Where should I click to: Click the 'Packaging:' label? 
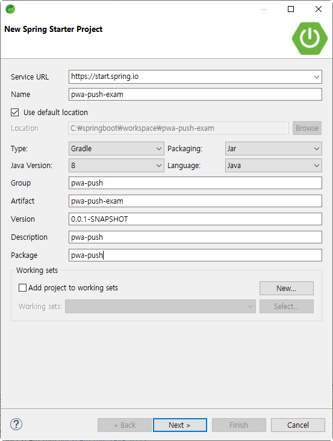click(x=185, y=149)
